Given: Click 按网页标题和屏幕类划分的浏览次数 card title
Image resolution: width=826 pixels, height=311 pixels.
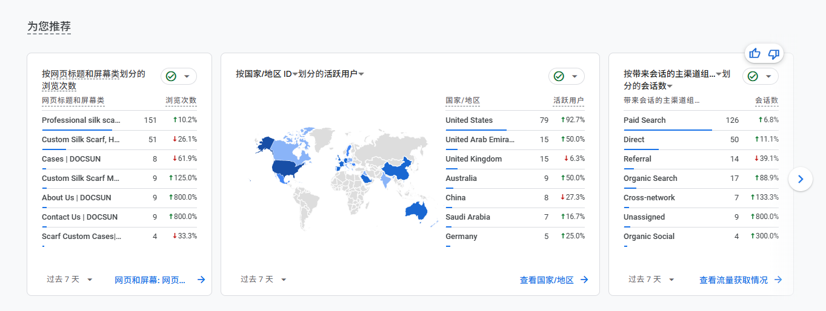Looking at the screenshot, I should tap(94, 80).
